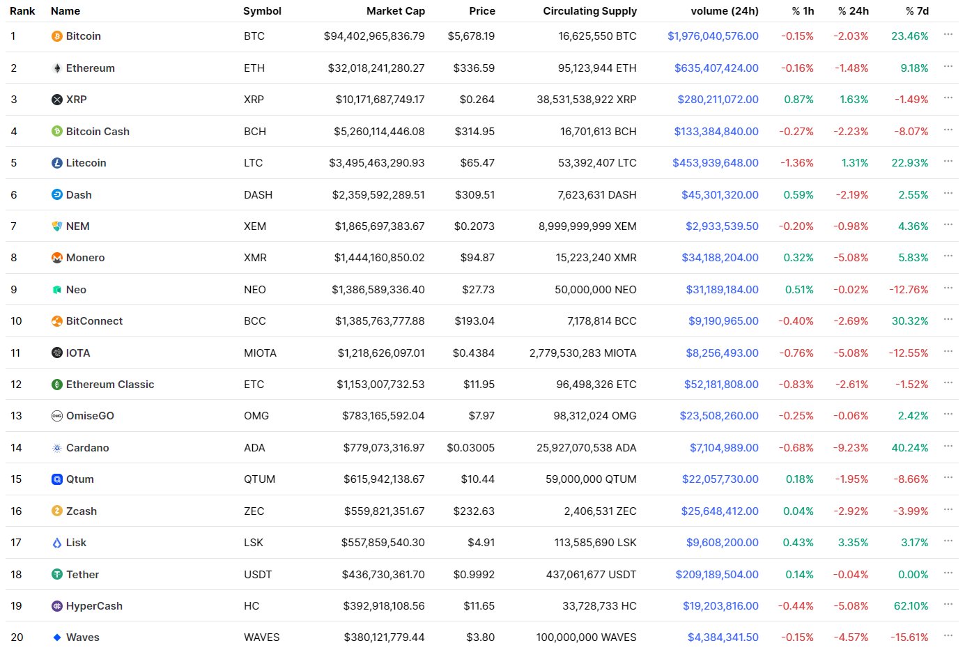Open the Bitcoin Cash name link
Screen dimensions: 965x650
98,132
